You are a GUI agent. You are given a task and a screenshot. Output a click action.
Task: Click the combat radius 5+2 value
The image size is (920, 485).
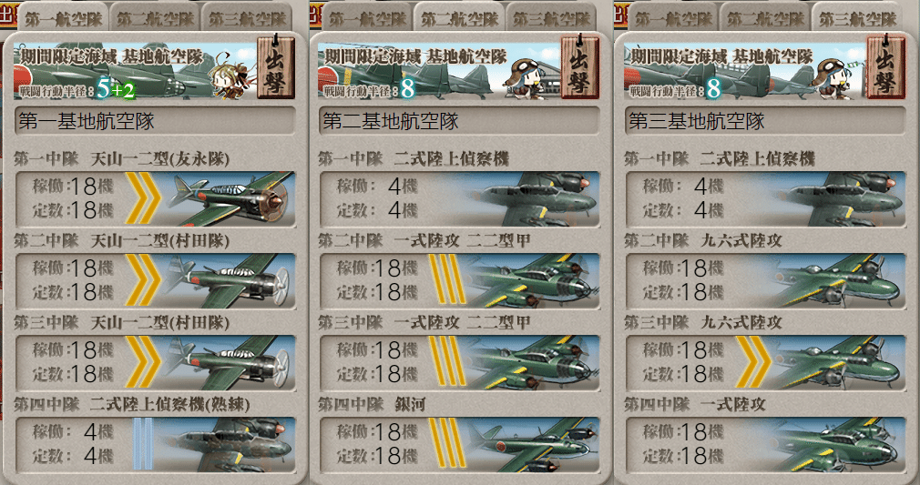click(116, 90)
